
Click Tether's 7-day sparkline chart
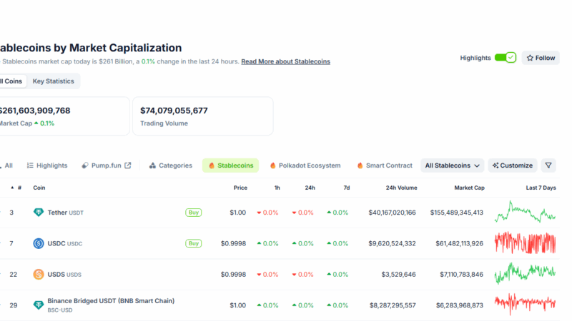(x=525, y=211)
